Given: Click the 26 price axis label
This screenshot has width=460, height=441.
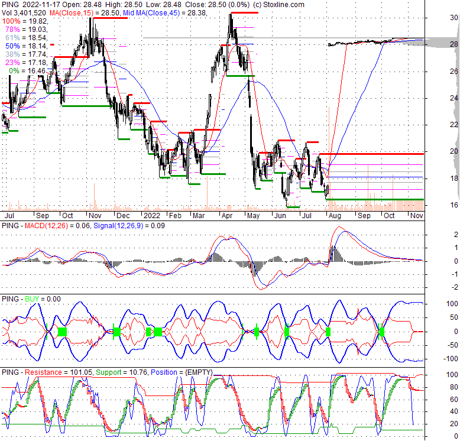Looking at the screenshot, I should (x=454, y=72).
